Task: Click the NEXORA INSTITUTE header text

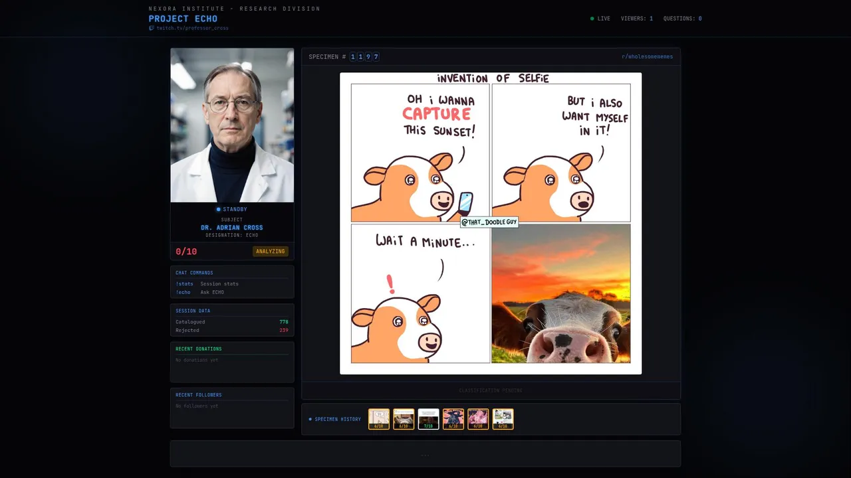Action: coord(235,9)
